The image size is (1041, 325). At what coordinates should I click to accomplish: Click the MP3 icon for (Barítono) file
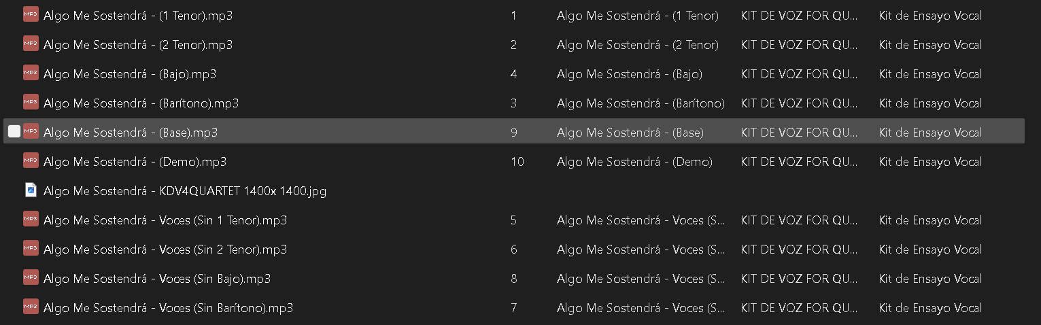tap(31, 103)
